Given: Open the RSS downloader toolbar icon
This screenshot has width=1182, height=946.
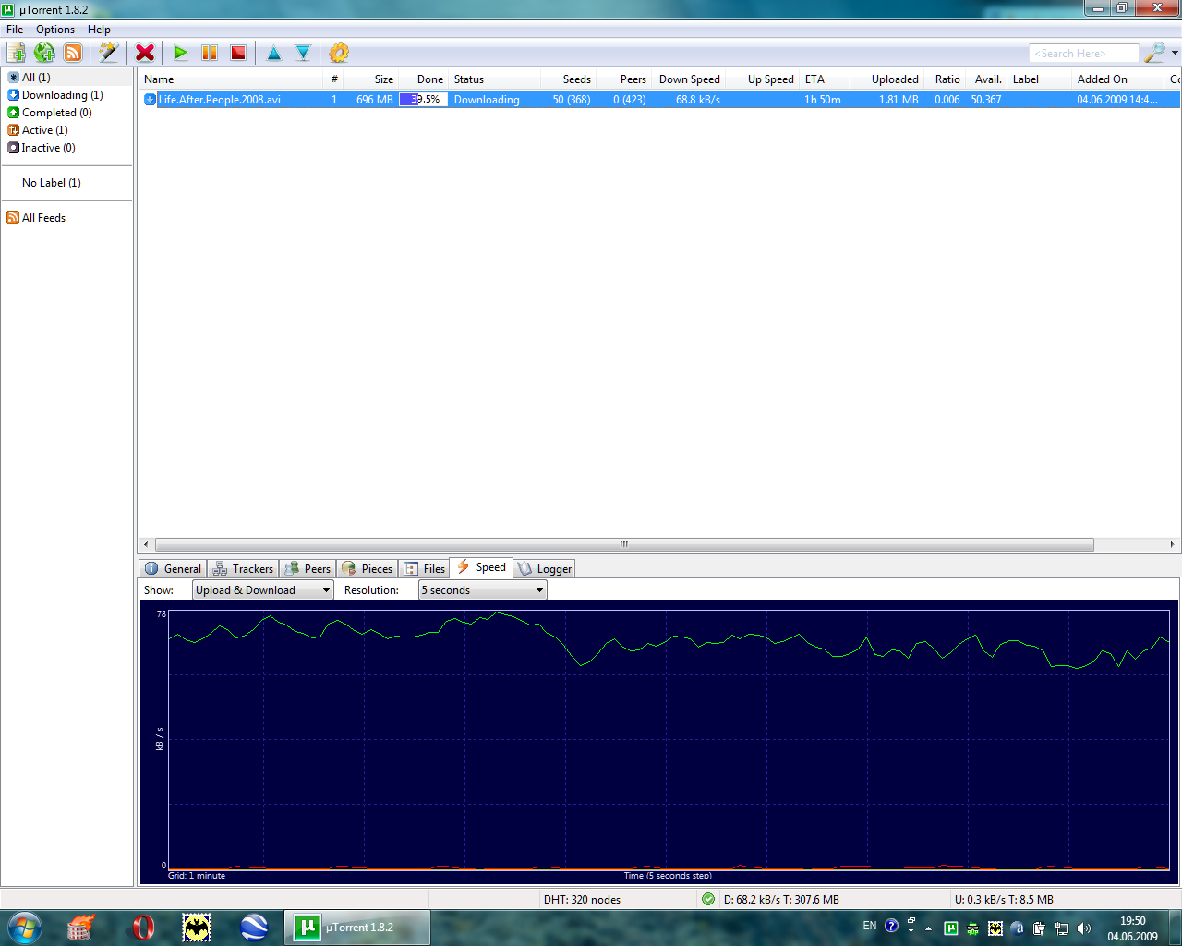Looking at the screenshot, I should pos(73,53).
